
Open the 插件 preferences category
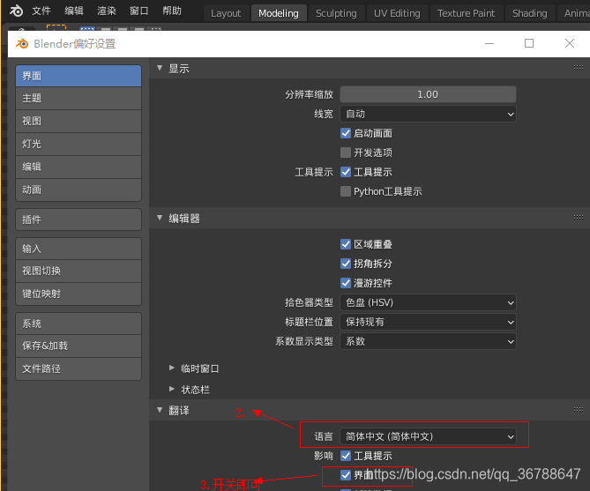pyautogui.click(x=78, y=219)
